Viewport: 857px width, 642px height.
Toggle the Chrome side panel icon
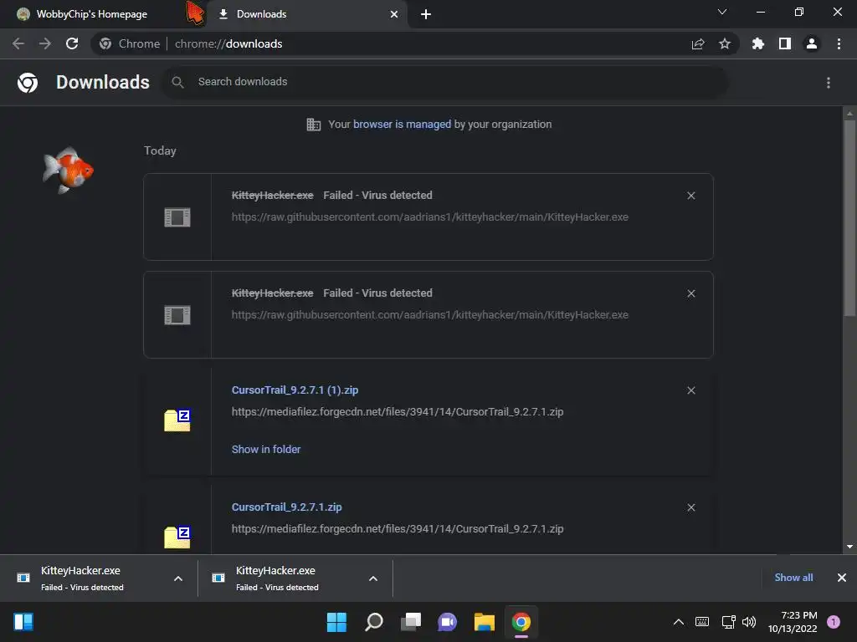785,43
